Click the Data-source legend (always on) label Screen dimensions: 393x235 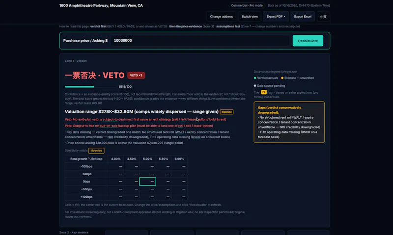coord(275,72)
